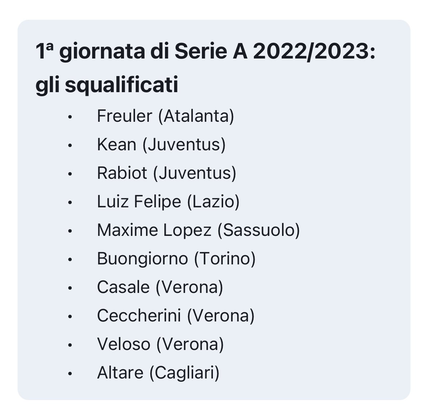The image size is (428, 418).
Task: Click the bullet point before Altare
Action: point(70,373)
